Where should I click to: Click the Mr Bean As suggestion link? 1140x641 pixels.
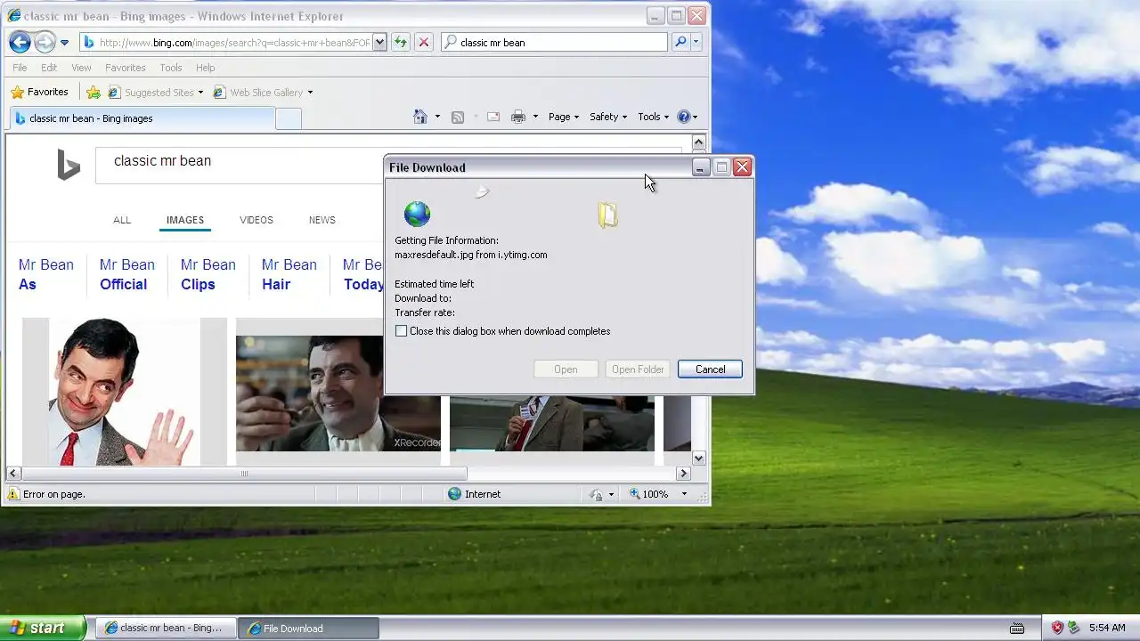tap(46, 274)
